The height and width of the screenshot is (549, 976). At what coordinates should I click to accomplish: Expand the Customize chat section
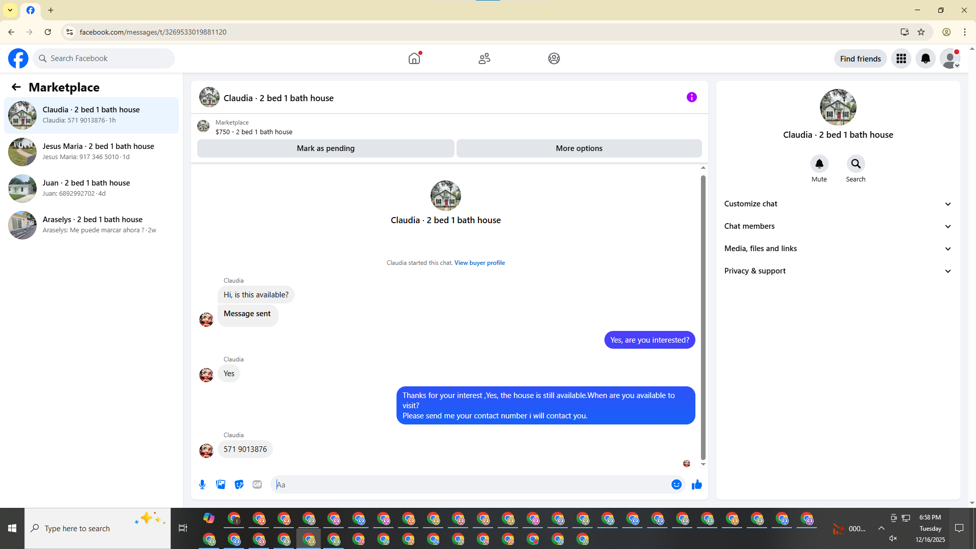tap(838, 204)
